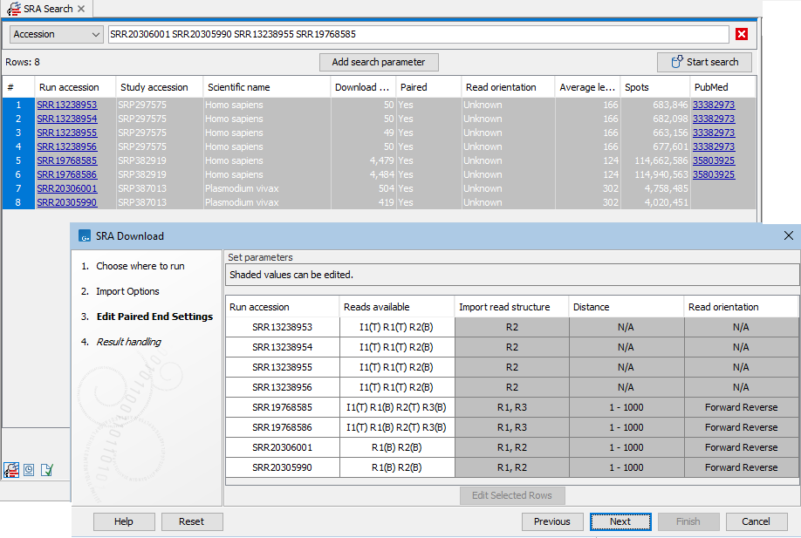Open the PubMed link 35803925
This screenshot has height=538, width=801.
click(713, 160)
